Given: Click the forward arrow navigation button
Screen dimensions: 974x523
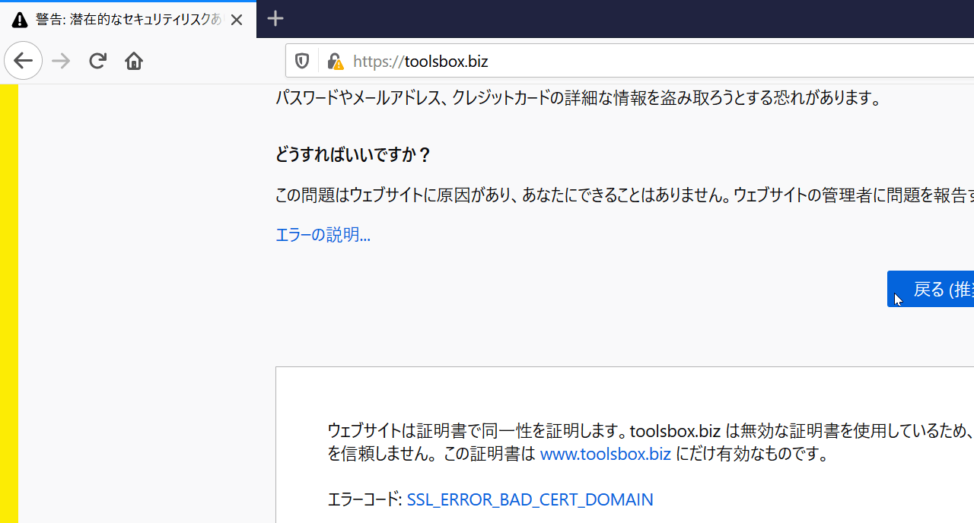Looking at the screenshot, I should (61, 61).
